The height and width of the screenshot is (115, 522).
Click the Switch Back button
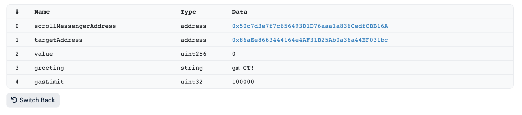click(33, 100)
